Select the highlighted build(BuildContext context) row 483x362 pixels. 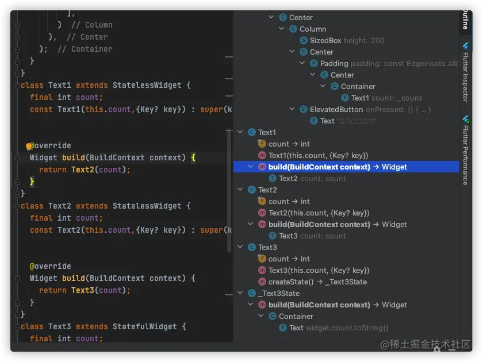click(x=346, y=167)
